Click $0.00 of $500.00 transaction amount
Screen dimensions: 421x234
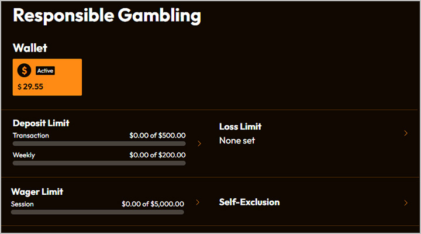coord(158,135)
